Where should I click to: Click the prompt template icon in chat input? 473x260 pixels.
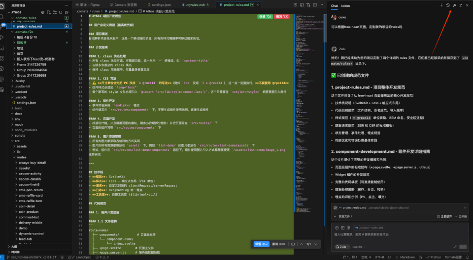coord(349,228)
